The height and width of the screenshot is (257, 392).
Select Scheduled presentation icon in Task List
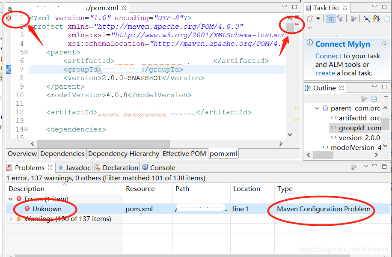point(341,19)
